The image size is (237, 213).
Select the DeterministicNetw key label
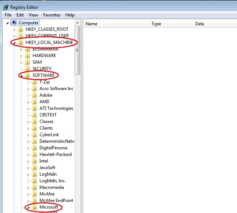click(x=57, y=141)
